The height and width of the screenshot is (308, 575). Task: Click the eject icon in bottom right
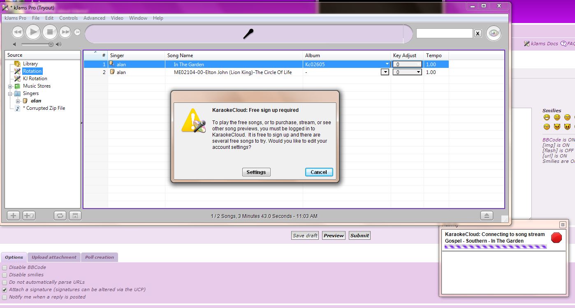[487, 215]
